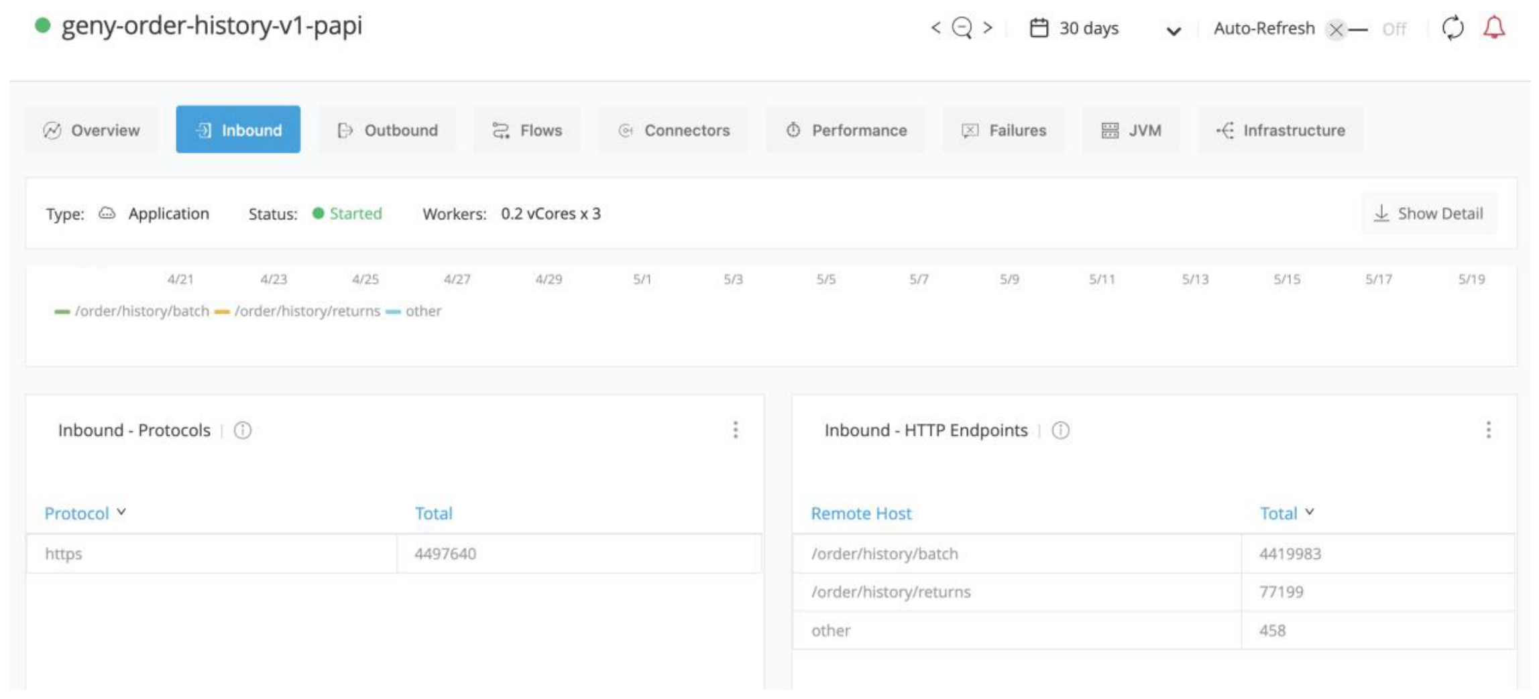The width and height of the screenshot is (1539, 699).
Task: Switch to the Performance tab
Action: (x=846, y=130)
